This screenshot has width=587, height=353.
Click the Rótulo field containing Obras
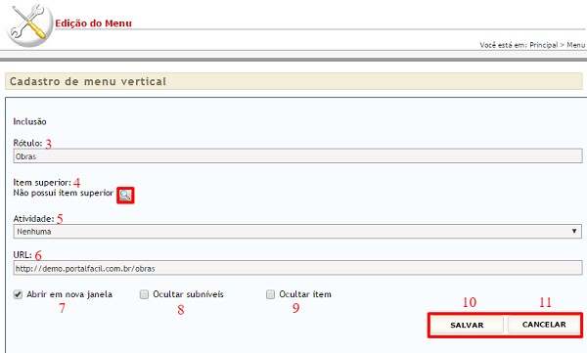(297, 156)
